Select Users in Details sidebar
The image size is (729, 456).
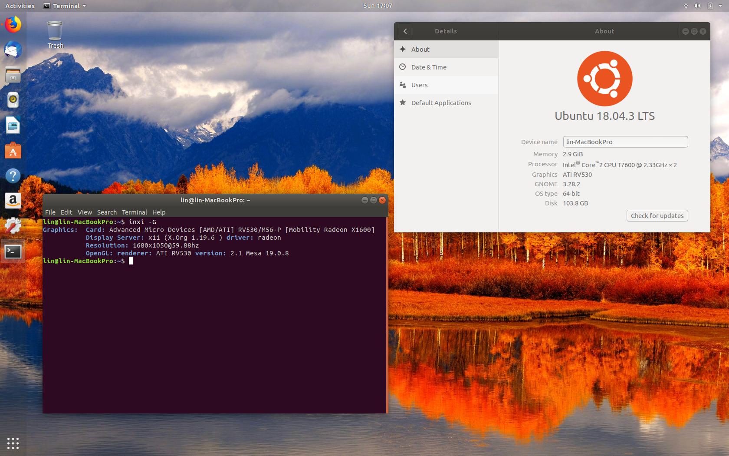pos(446,85)
